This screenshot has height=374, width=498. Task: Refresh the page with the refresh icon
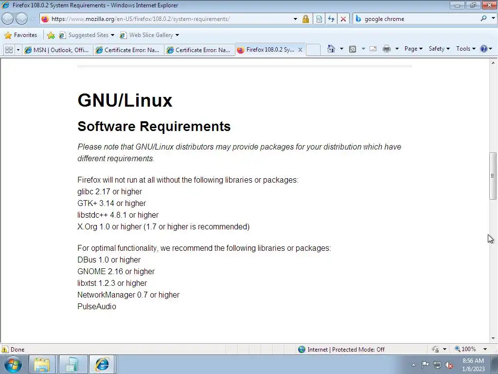[331, 19]
